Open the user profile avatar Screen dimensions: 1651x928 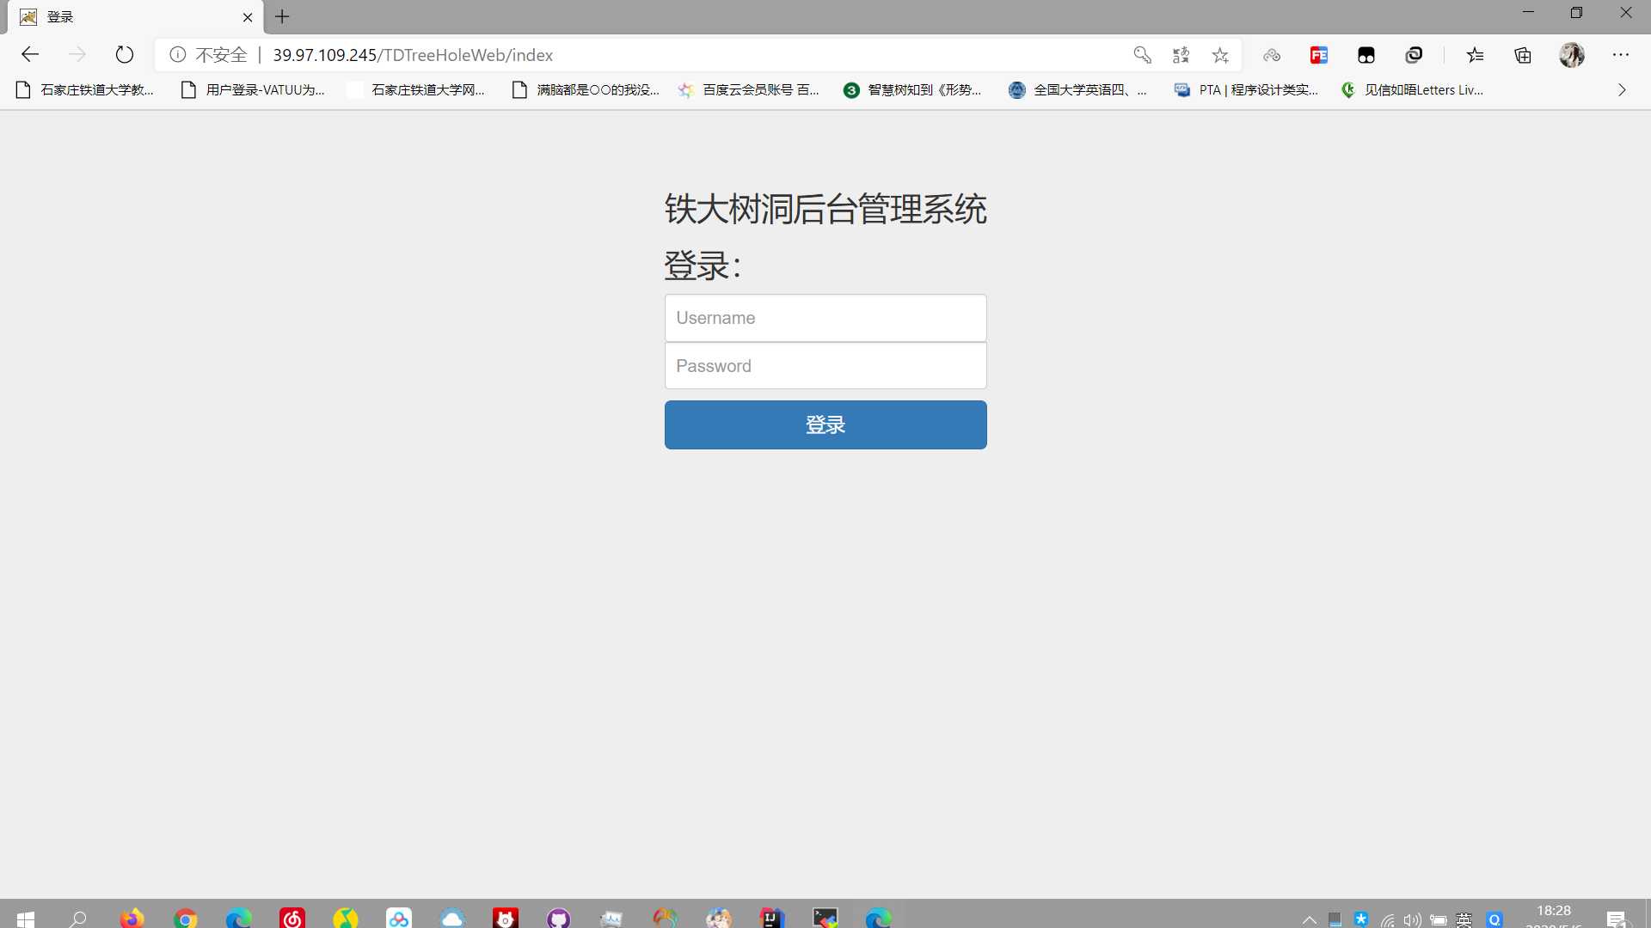pos(1572,55)
